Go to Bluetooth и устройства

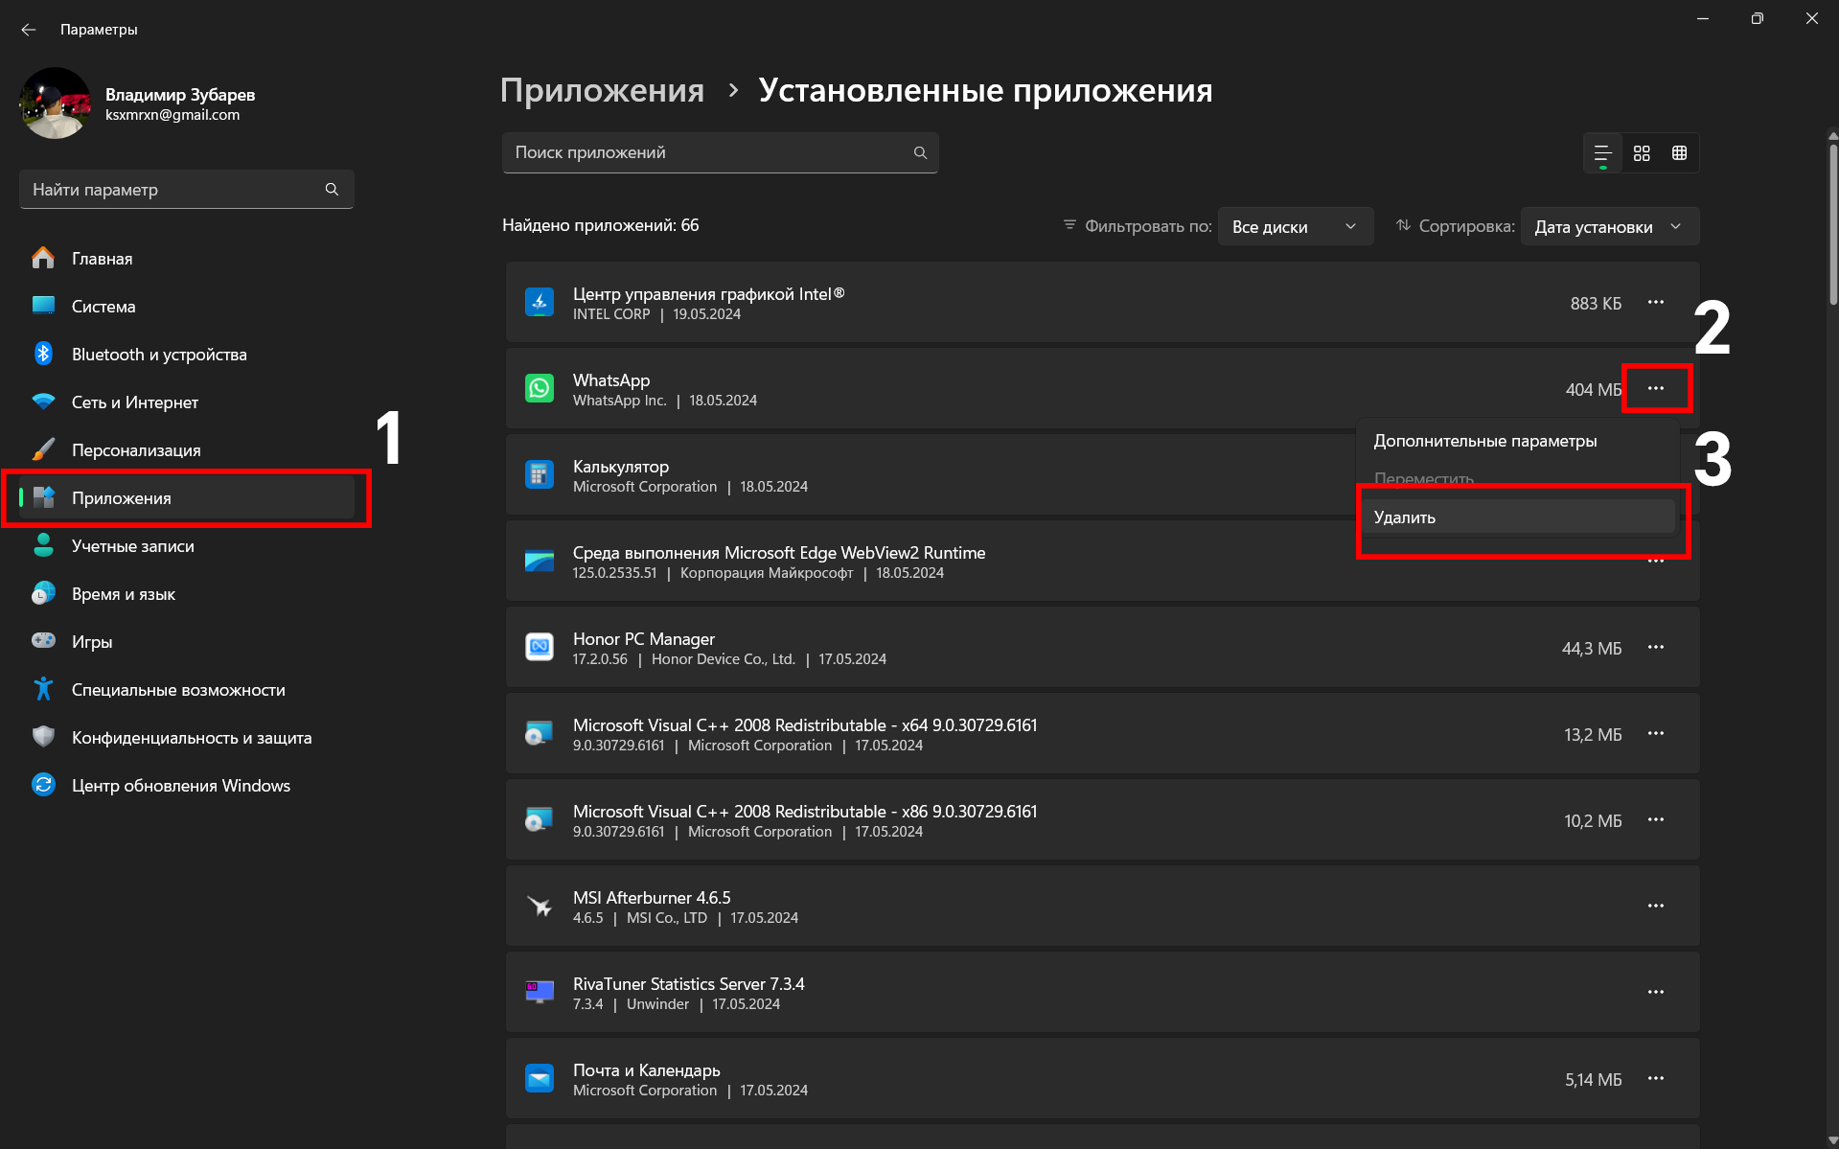click(187, 355)
